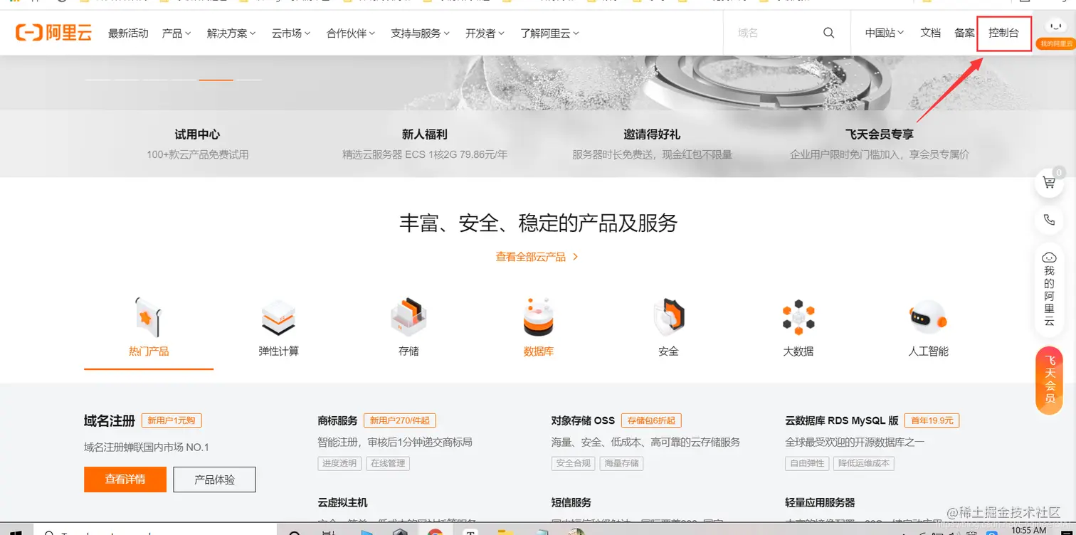Click the 阿里云 logo
Image resolution: width=1076 pixels, height=535 pixels.
pos(53,32)
